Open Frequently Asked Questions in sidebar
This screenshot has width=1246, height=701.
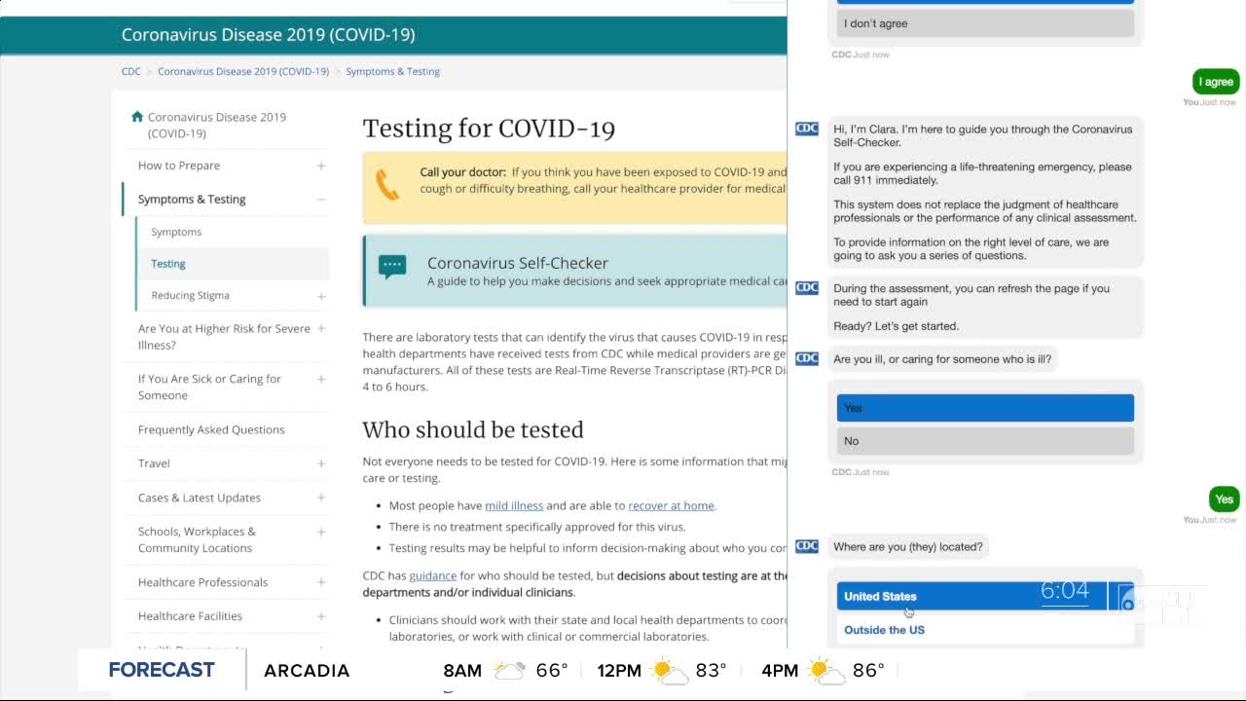[x=211, y=429]
